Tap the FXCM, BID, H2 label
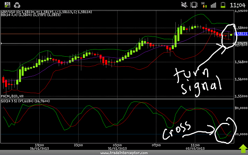248x155 pixels. tap(12, 96)
